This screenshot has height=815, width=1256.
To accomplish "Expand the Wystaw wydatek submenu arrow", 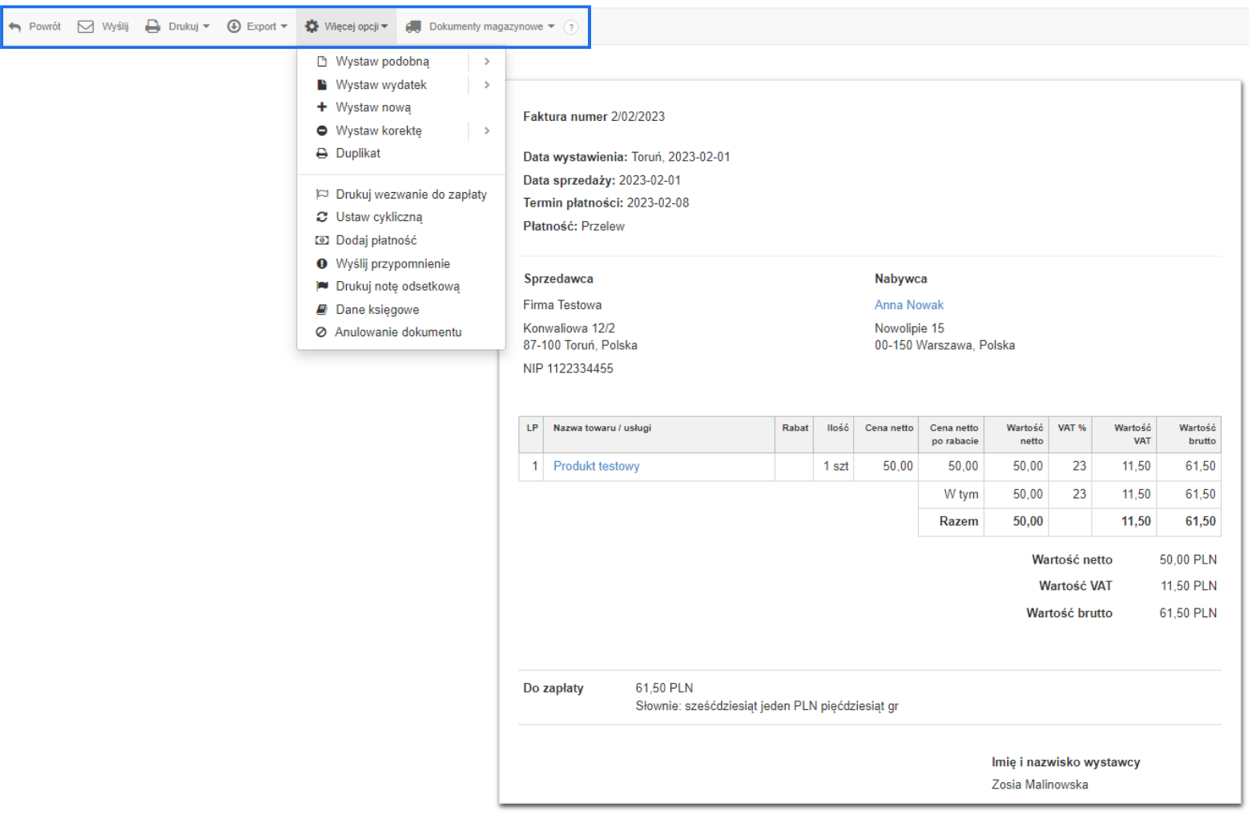I will pyautogui.click(x=487, y=85).
